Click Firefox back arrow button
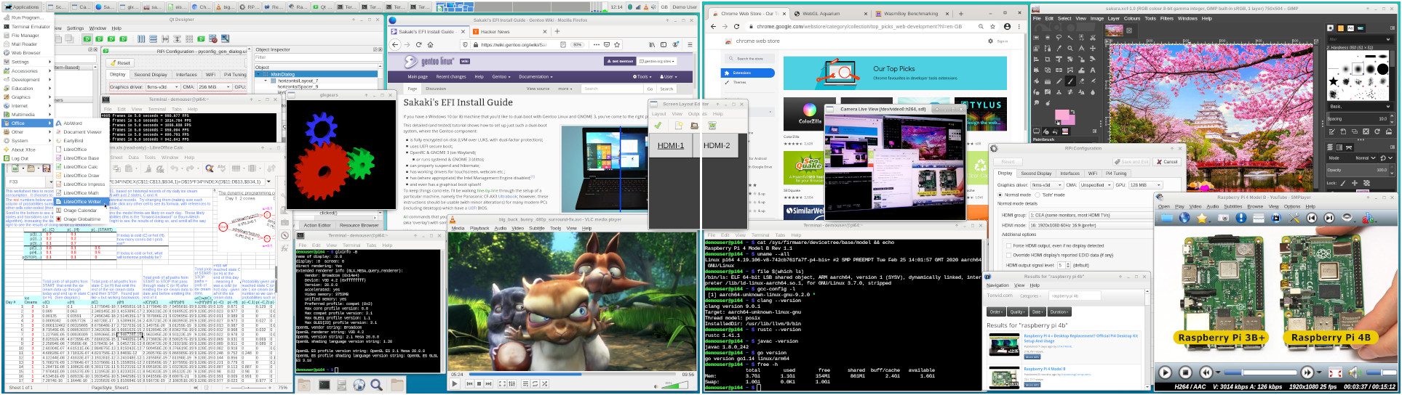 [395, 44]
